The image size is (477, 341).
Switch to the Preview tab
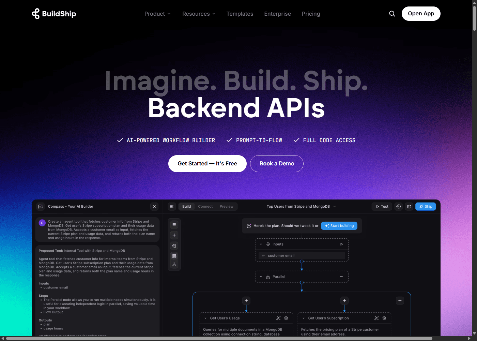point(227,207)
